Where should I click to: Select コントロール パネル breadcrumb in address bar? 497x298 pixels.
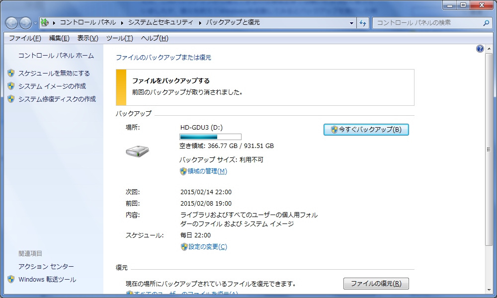[88, 22]
